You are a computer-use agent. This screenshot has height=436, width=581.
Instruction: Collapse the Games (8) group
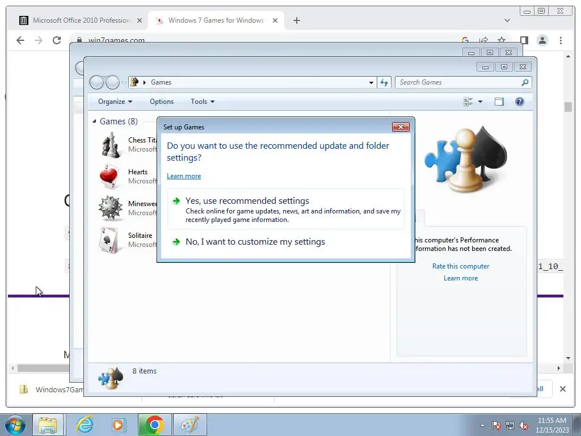tap(95, 121)
